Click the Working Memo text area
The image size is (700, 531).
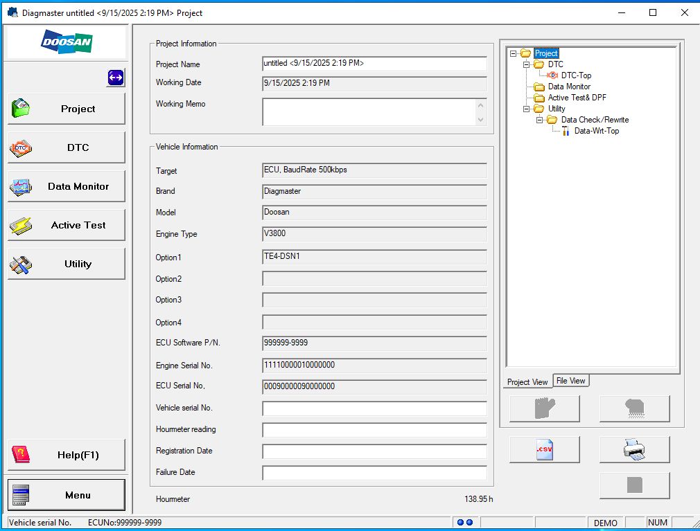tap(369, 112)
